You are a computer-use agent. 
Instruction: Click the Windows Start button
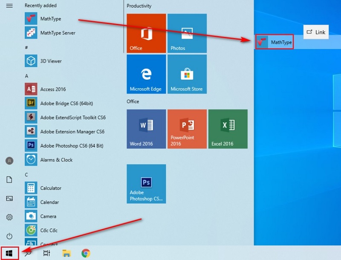[9, 253]
